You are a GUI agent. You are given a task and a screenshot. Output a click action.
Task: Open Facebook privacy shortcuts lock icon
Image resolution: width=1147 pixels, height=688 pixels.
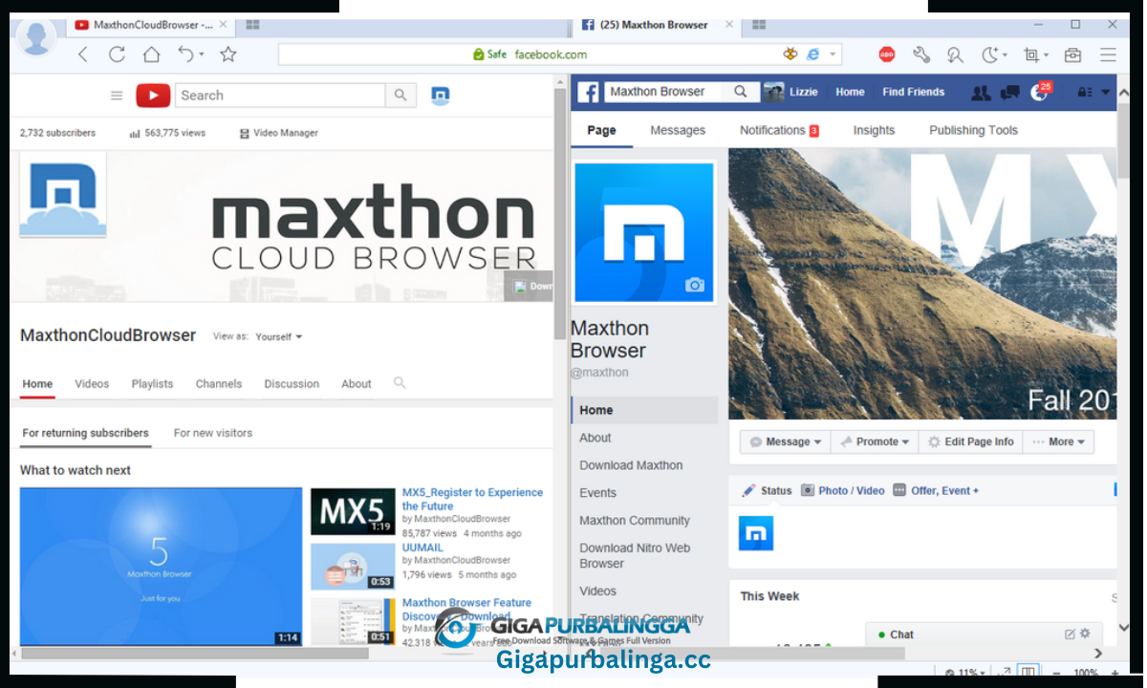pos(1085,93)
